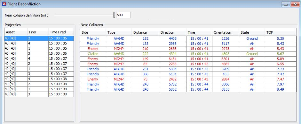
Task: Click the distance value 133
Action: (x=146, y=44)
